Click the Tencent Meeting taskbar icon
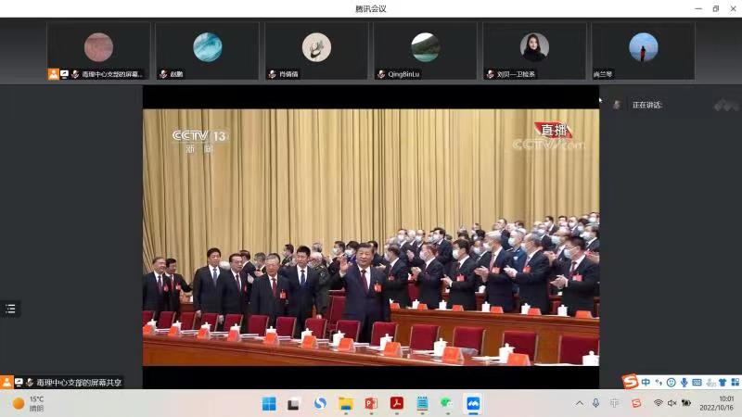The image size is (742, 417). [x=472, y=403]
